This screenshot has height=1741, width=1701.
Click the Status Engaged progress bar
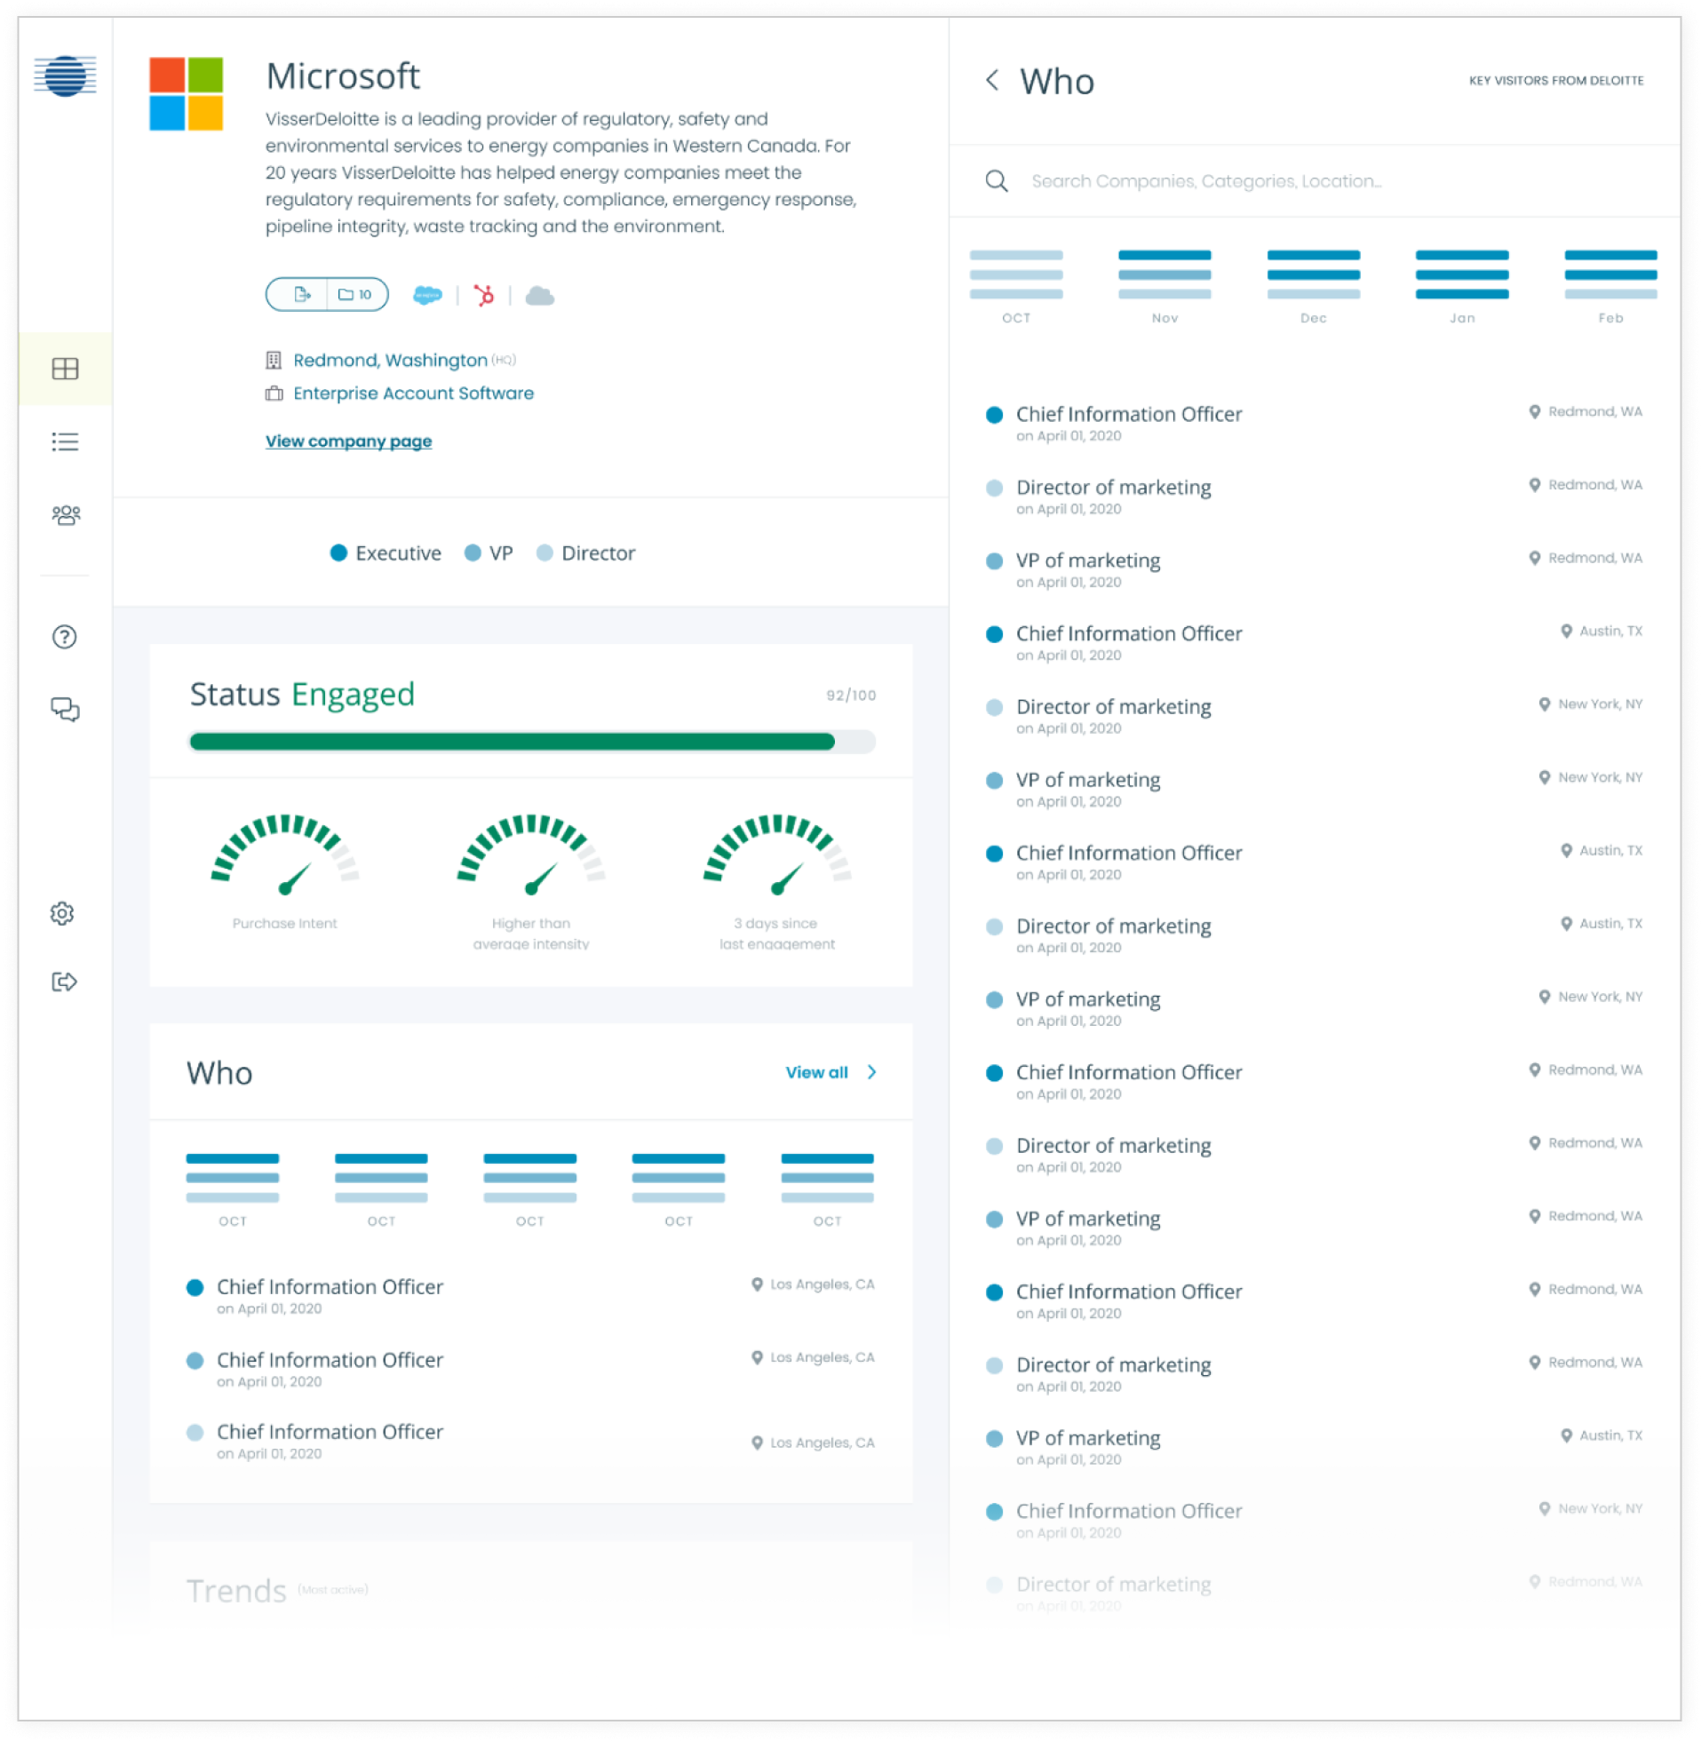[x=532, y=742]
